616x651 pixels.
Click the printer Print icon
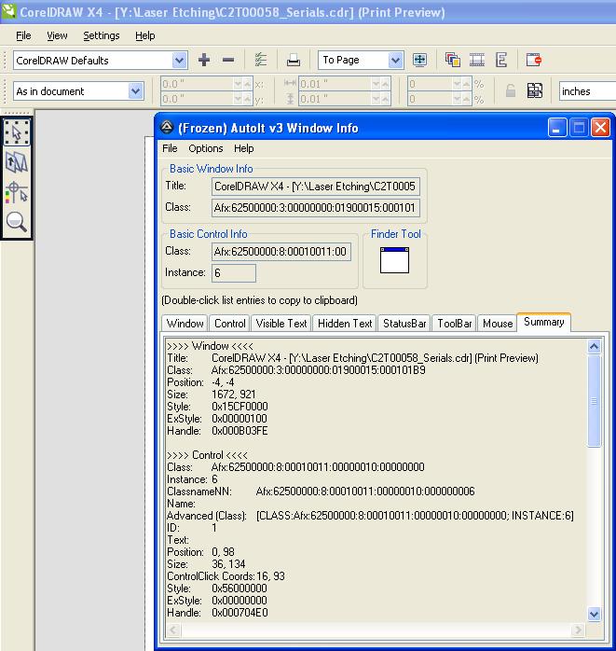coord(293,61)
